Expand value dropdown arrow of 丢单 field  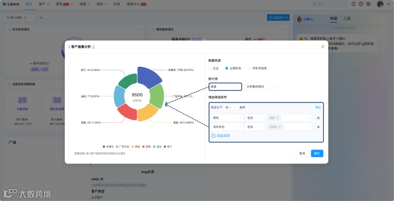pyautogui.click(x=309, y=118)
